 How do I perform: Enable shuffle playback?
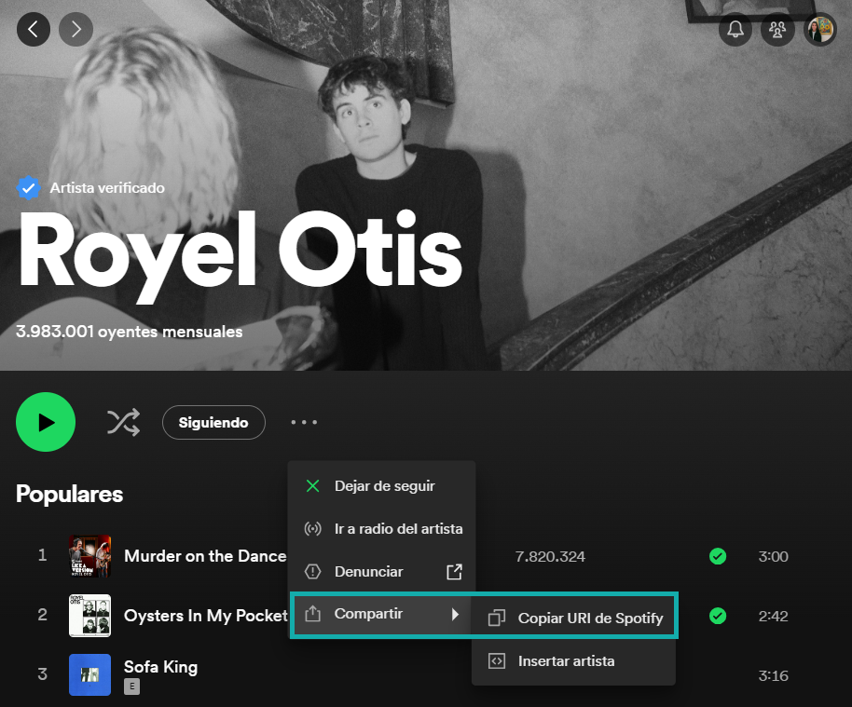click(x=123, y=422)
